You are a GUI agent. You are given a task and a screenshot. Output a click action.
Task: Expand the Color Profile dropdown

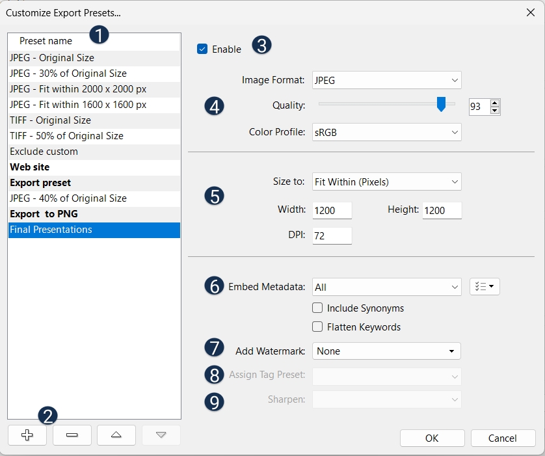[386, 132]
